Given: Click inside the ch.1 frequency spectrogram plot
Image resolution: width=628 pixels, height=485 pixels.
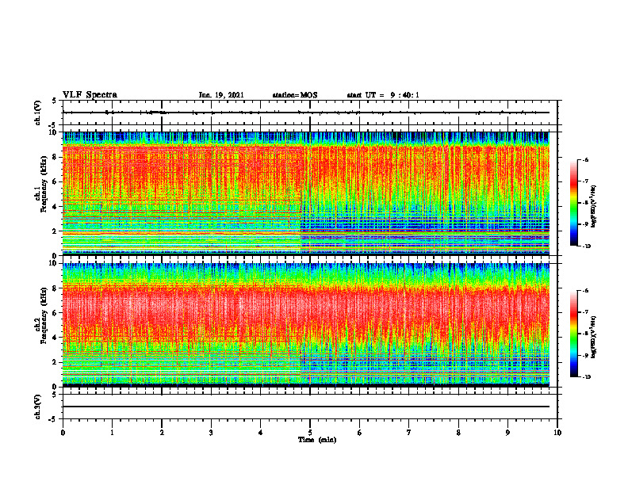Looking at the screenshot, I should (306, 193).
